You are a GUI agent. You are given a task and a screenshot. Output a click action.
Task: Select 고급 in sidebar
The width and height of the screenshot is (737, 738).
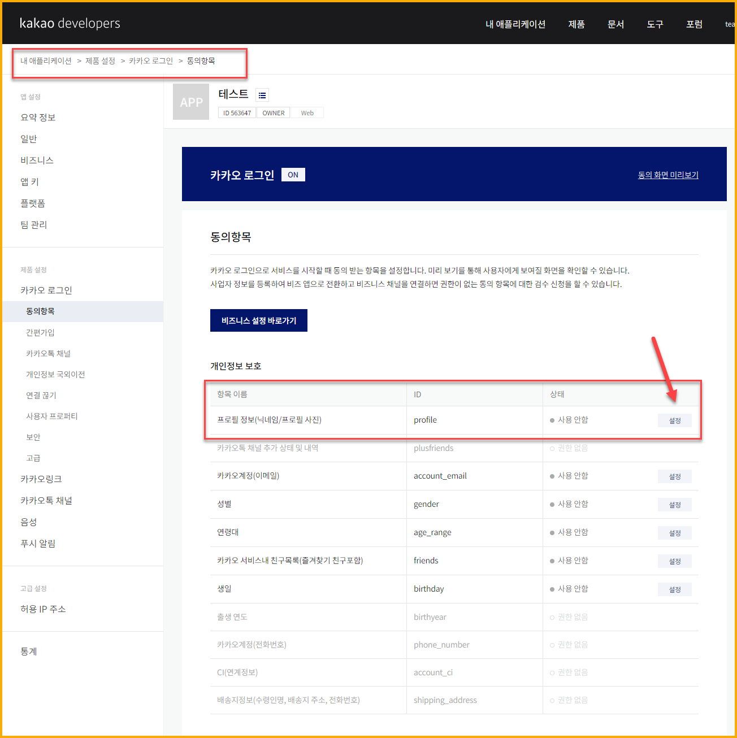point(33,458)
